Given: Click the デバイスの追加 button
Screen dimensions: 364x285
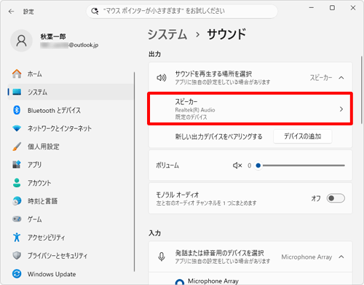Looking at the screenshot, I should point(303,136).
